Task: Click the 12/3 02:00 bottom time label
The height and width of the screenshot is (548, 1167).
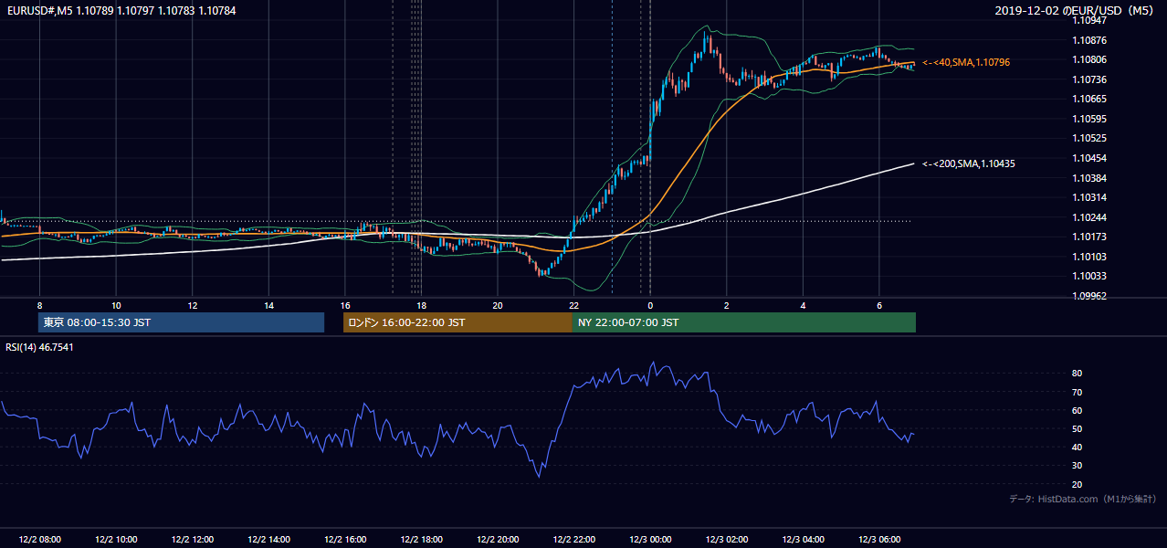Action: tap(726, 539)
